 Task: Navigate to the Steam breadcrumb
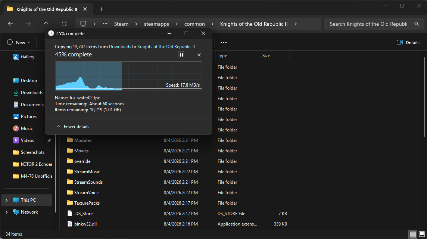[x=121, y=24]
